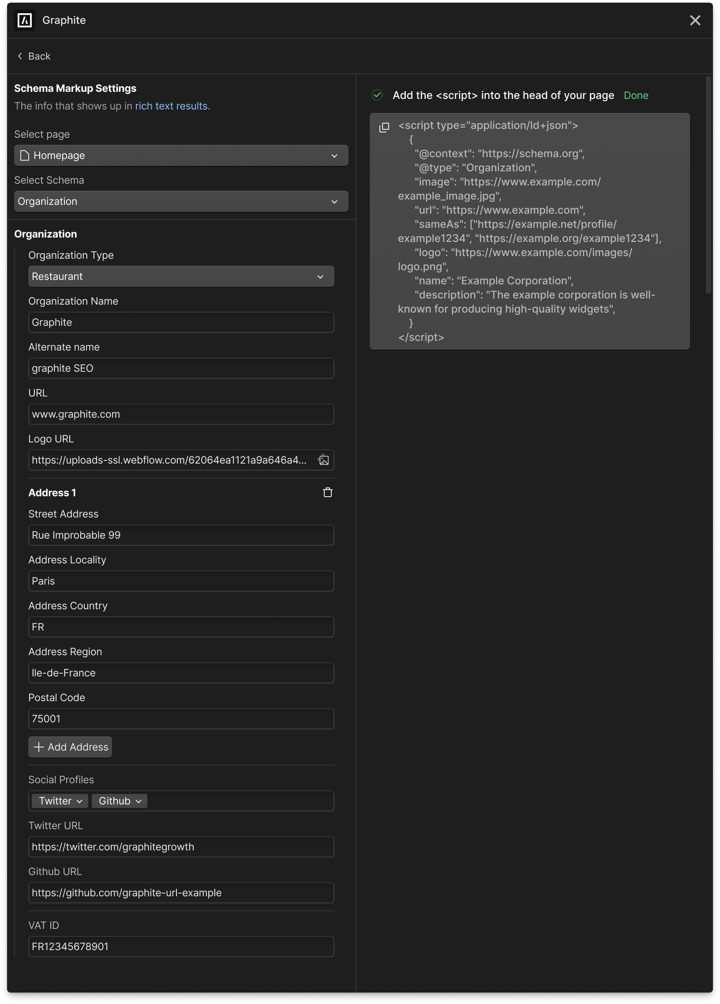The width and height of the screenshot is (720, 1004).
Task: Click the Address Country field FR
Action: tap(181, 627)
